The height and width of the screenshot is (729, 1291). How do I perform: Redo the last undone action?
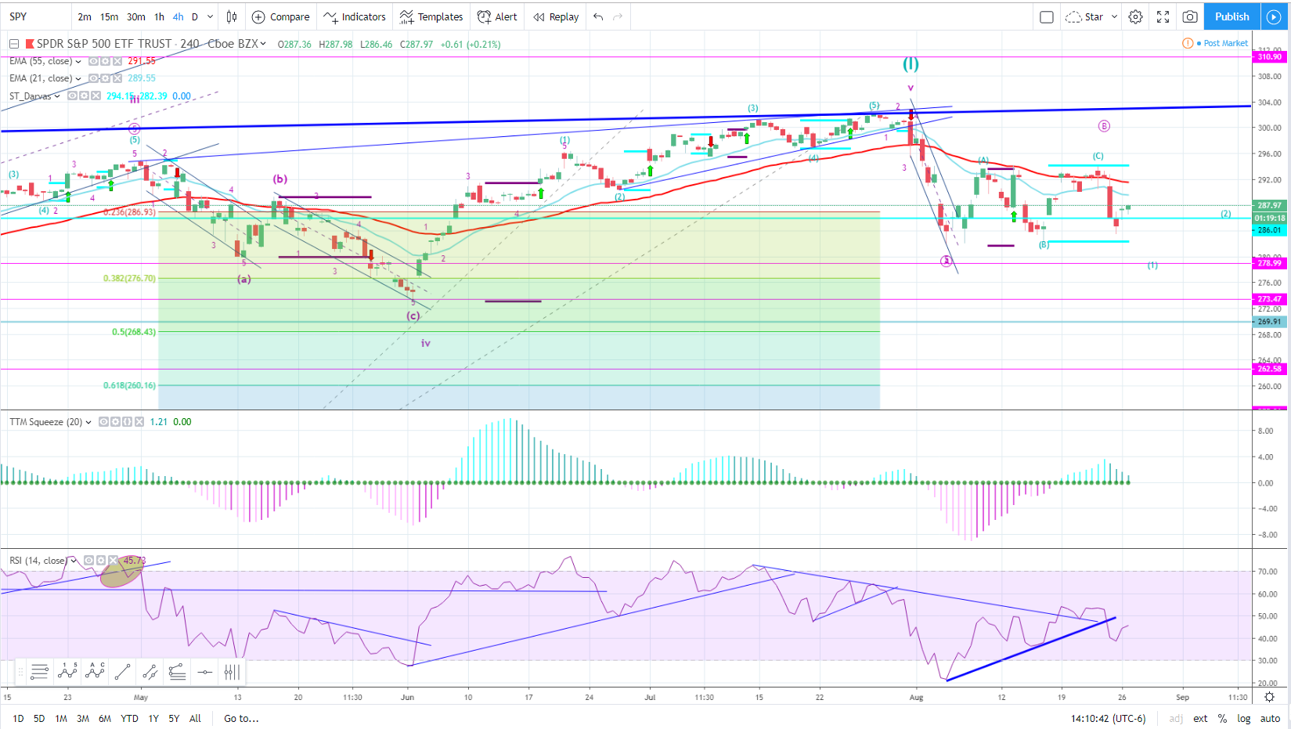point(618,16)
